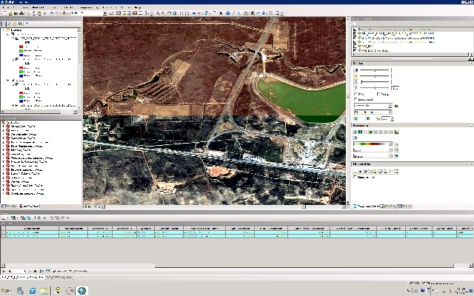The width and height of the screenshot is (474, 296).
Task: Open the map scale dropdown in toolbar
Action: point(103,13)
